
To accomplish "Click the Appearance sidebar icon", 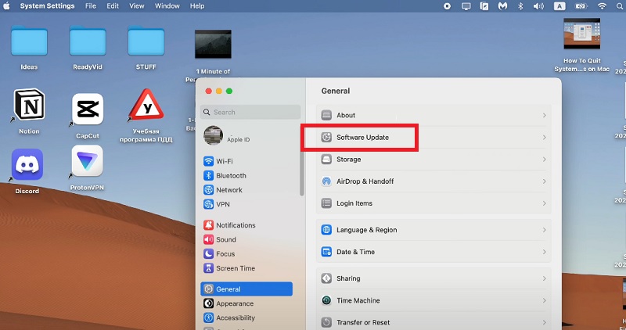I will tap(208, 303).
